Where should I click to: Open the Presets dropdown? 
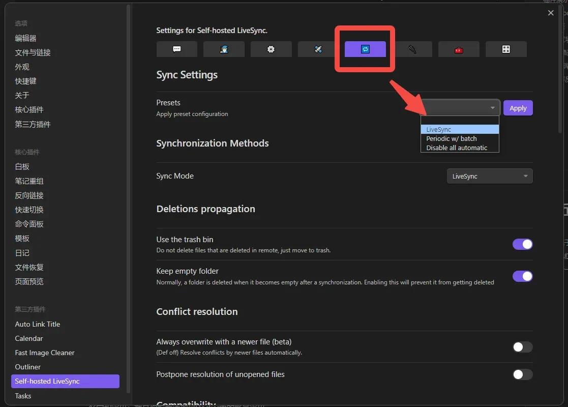coord(460,108)
